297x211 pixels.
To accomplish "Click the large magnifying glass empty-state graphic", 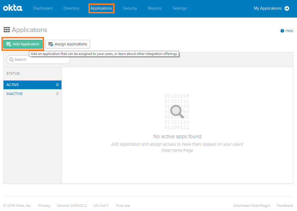I will [x=177, y=111].
